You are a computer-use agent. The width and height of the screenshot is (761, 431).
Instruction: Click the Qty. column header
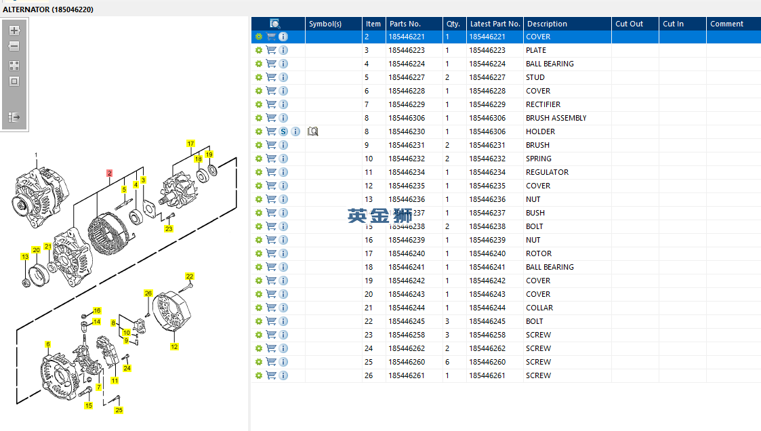[x=454, y=23]
